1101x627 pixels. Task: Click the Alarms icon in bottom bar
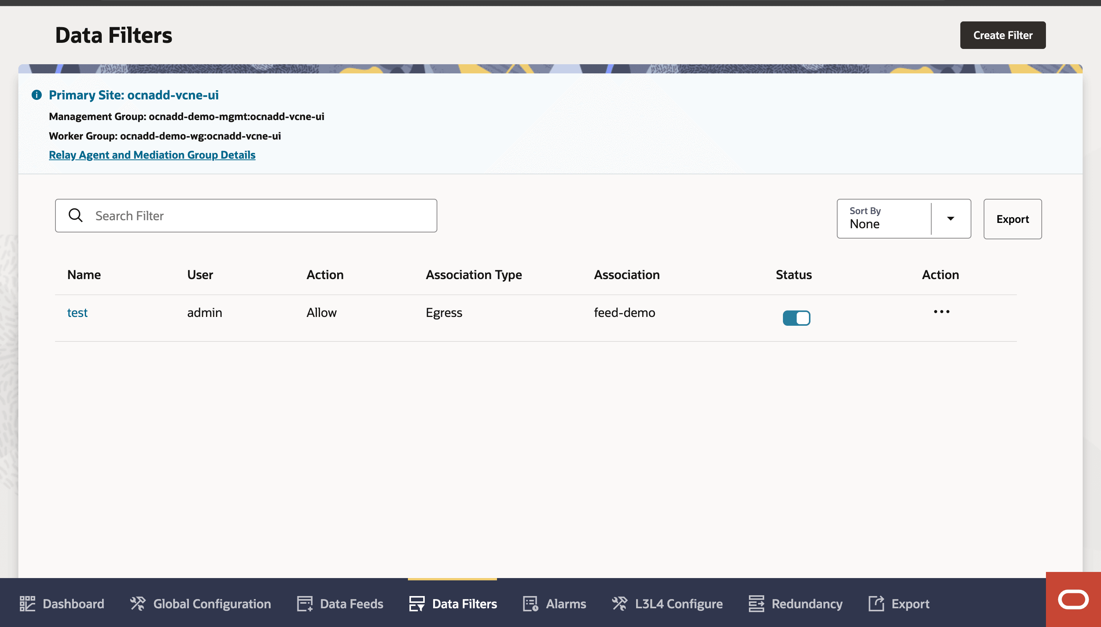[530, 604]
